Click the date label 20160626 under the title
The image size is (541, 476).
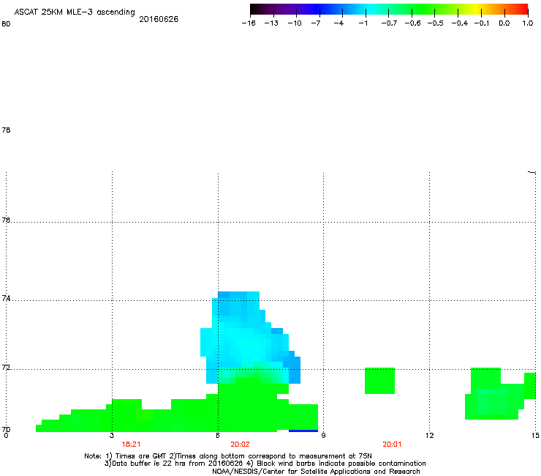tap(159, 19)
